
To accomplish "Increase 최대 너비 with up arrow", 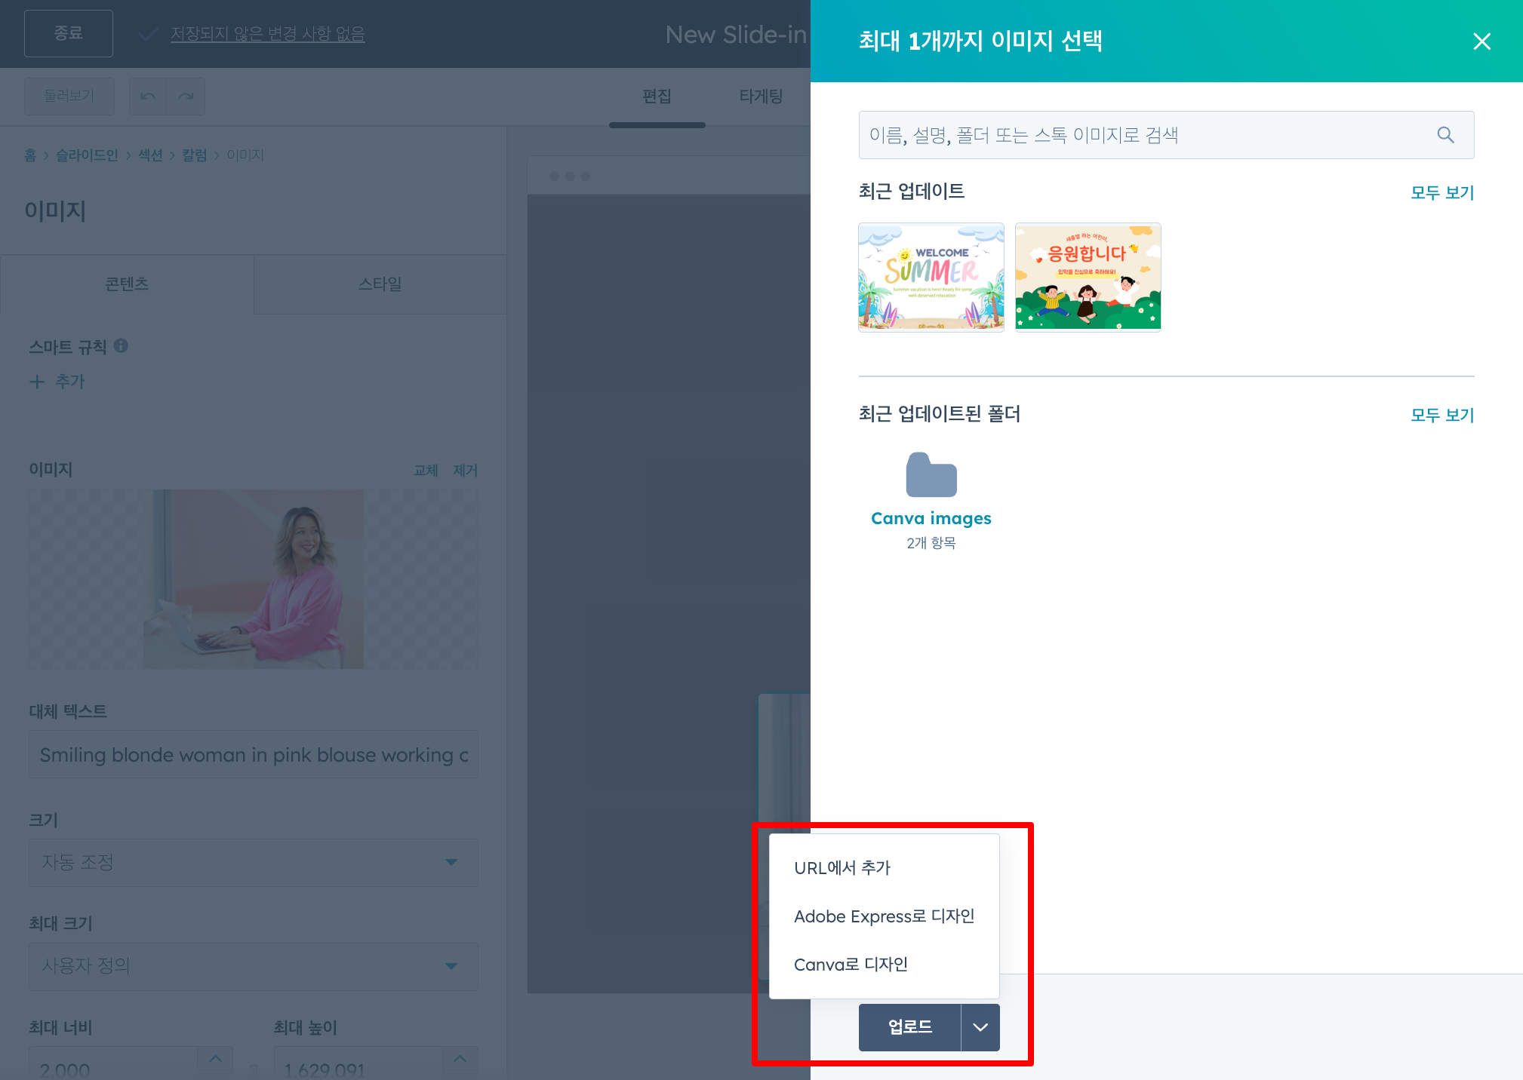I will (215, 1059).
